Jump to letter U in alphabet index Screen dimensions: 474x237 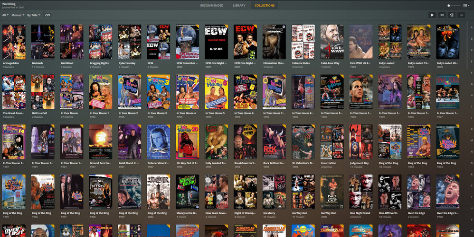[471, 208]
